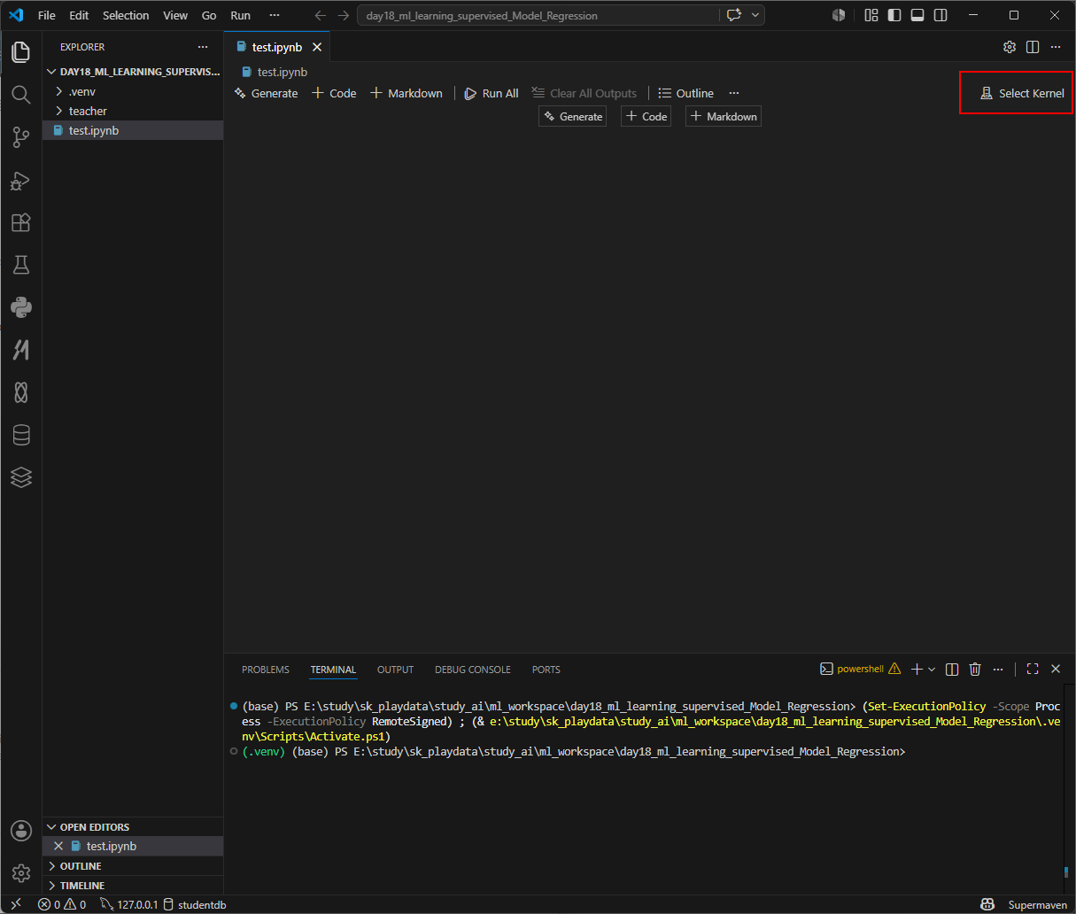This screenshot has width=1076, height=914.
Task: Open the Testing beaker view
Action: coord(21,265)
